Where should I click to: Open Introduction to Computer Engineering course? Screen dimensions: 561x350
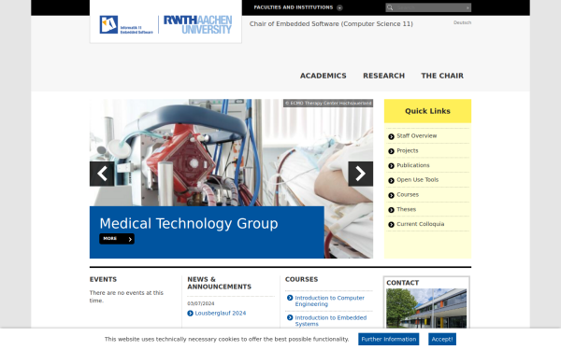click(329, 301)
